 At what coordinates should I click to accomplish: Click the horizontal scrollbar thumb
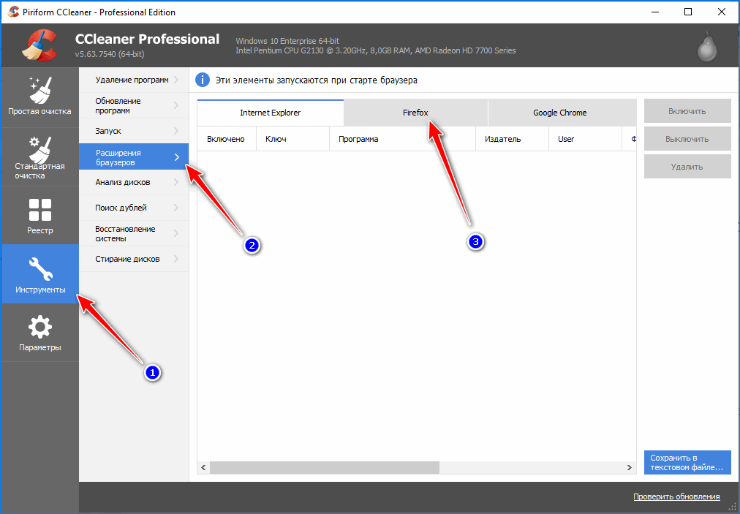click(325, 467)
